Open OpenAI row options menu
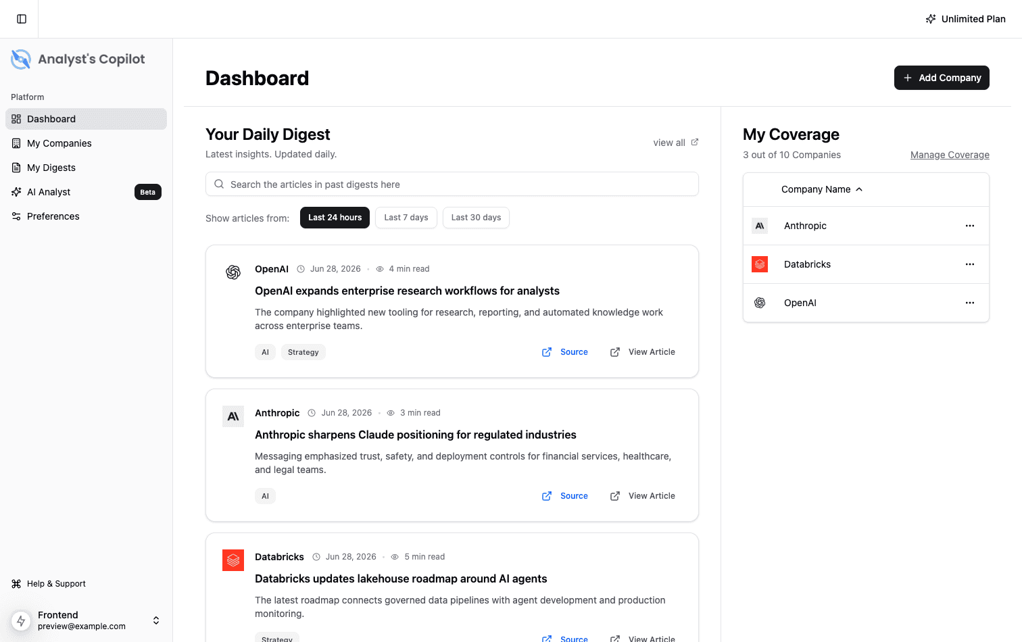Viewport: 1022px width, 642px height. click(970, 303)
